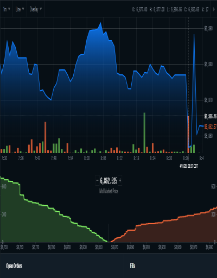Click the 6,862.525 mid market value
Screen dimensions: 217x278
[x=108, y=181]
